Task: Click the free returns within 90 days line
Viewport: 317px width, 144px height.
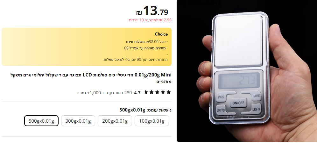Action: (136, 60)
